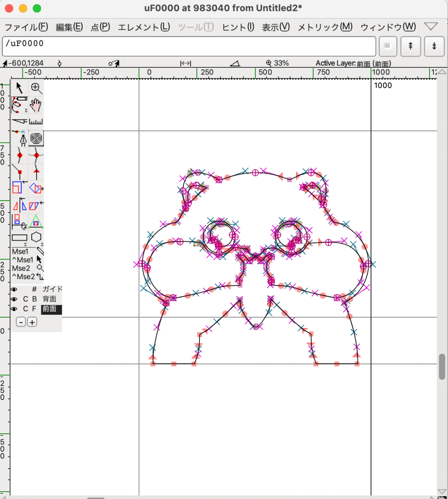
Task: Select the Perspective transform tool
Action: [36, 222]
